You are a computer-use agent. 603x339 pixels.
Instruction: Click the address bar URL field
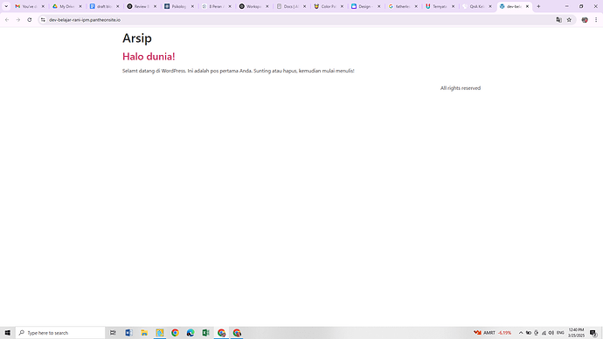coord(300,19)
